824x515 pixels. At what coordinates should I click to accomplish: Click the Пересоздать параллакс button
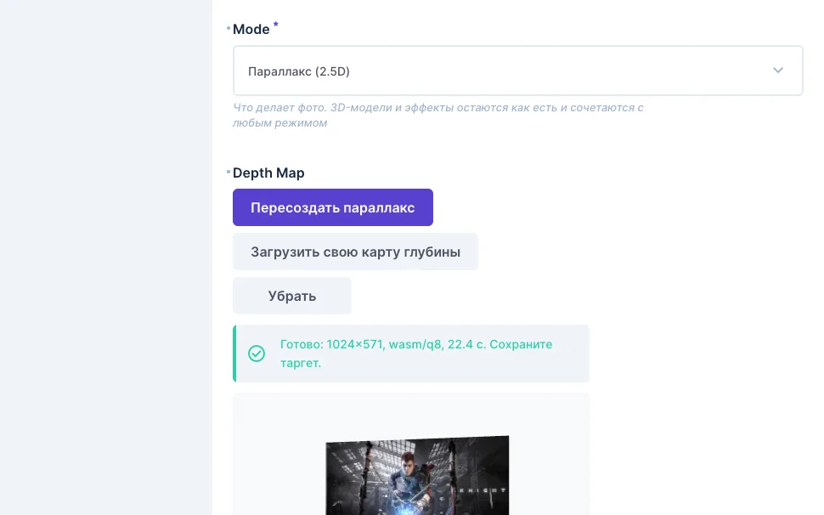click(333, 207)
